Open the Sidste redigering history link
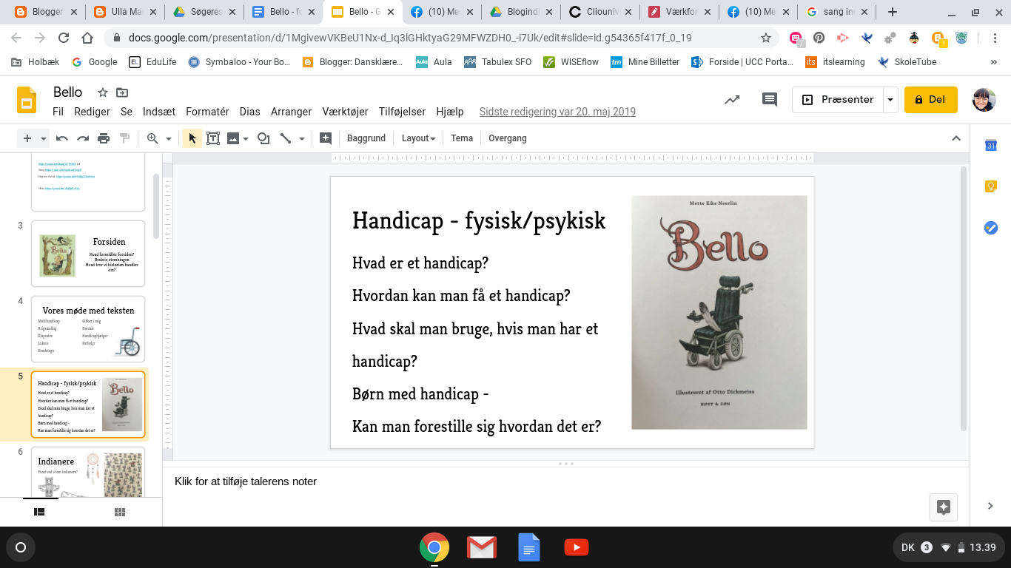The height and width of the screenshot is (568, 1011). [557, 112]
